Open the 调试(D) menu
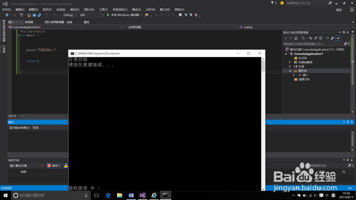Viewport: 356px width, 200px height. pyautogui.click(x=75, y=10)
